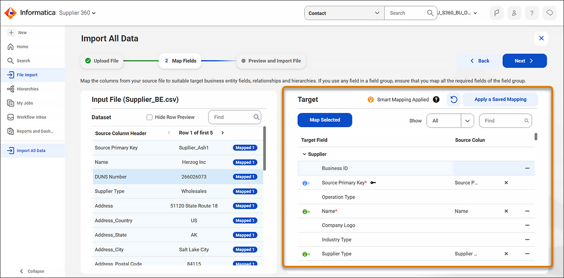Image resolution: width=564 pixels, height=278 pixels.
Task: Click smart mapping icon beside Source Primary Key
Action: pyautogui.click(x=305, y=183)
